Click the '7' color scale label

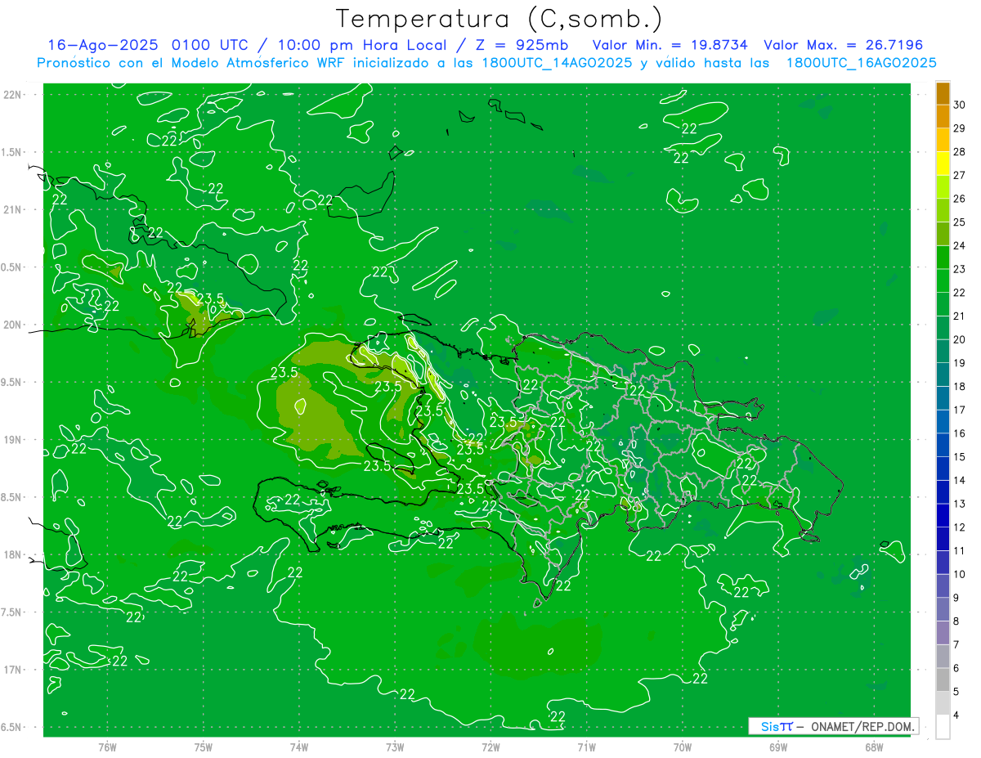tap(956, 645)
